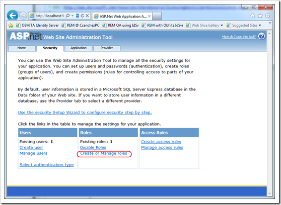Click the Disable Roles link

tap(93, 148)
